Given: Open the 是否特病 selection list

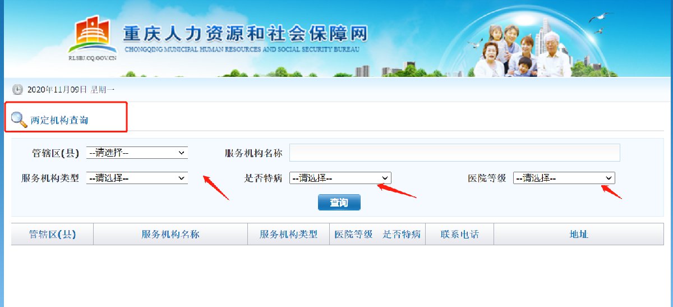Looking at the screenshot, I should [340, 178].
